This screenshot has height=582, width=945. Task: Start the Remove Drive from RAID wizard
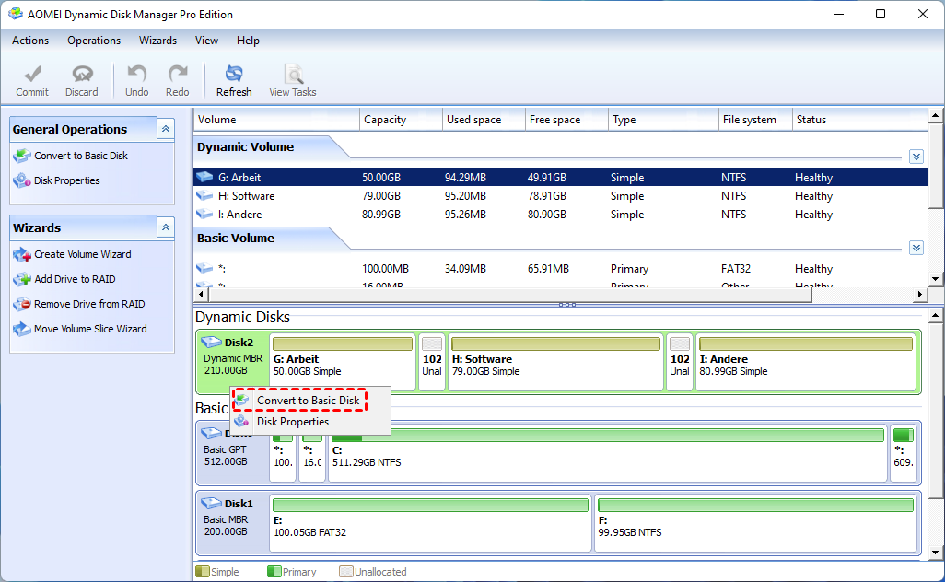pos(88,304)
